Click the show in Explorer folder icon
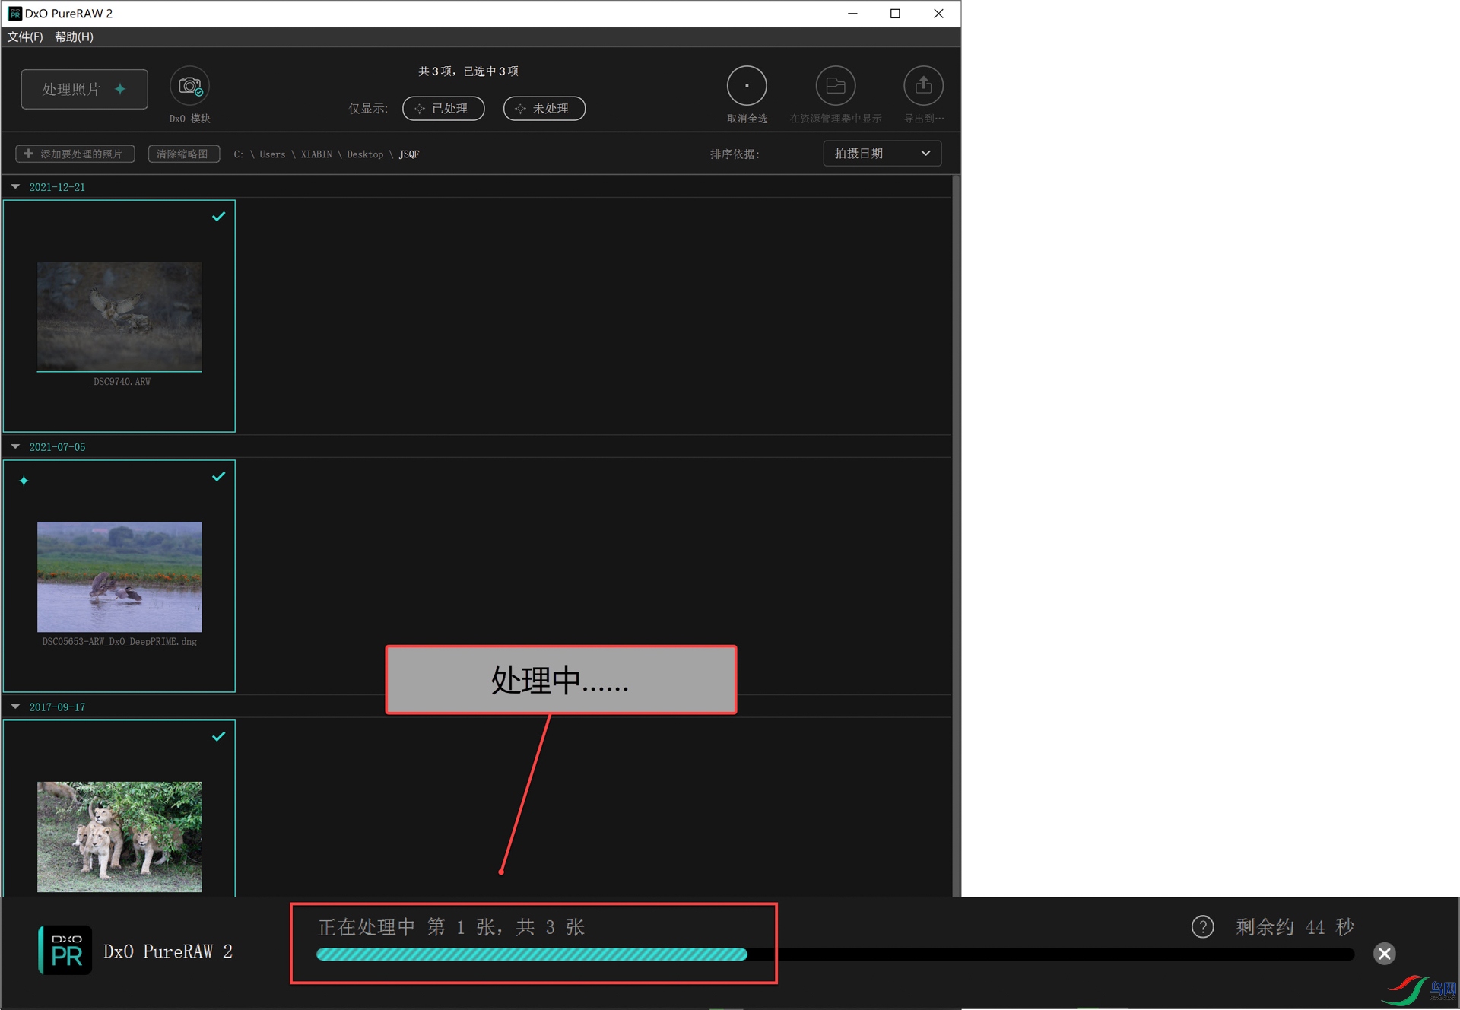 pos(836,86)
